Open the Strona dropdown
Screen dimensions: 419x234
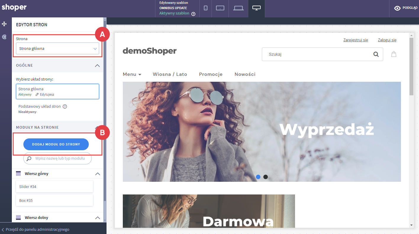click(x=57, y=49)
